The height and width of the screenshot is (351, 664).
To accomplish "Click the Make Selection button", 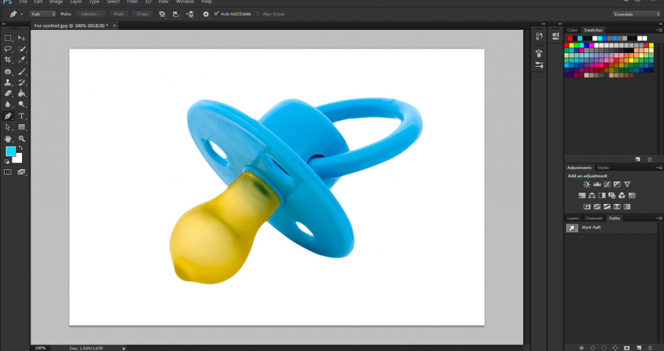I will (91, 14).
